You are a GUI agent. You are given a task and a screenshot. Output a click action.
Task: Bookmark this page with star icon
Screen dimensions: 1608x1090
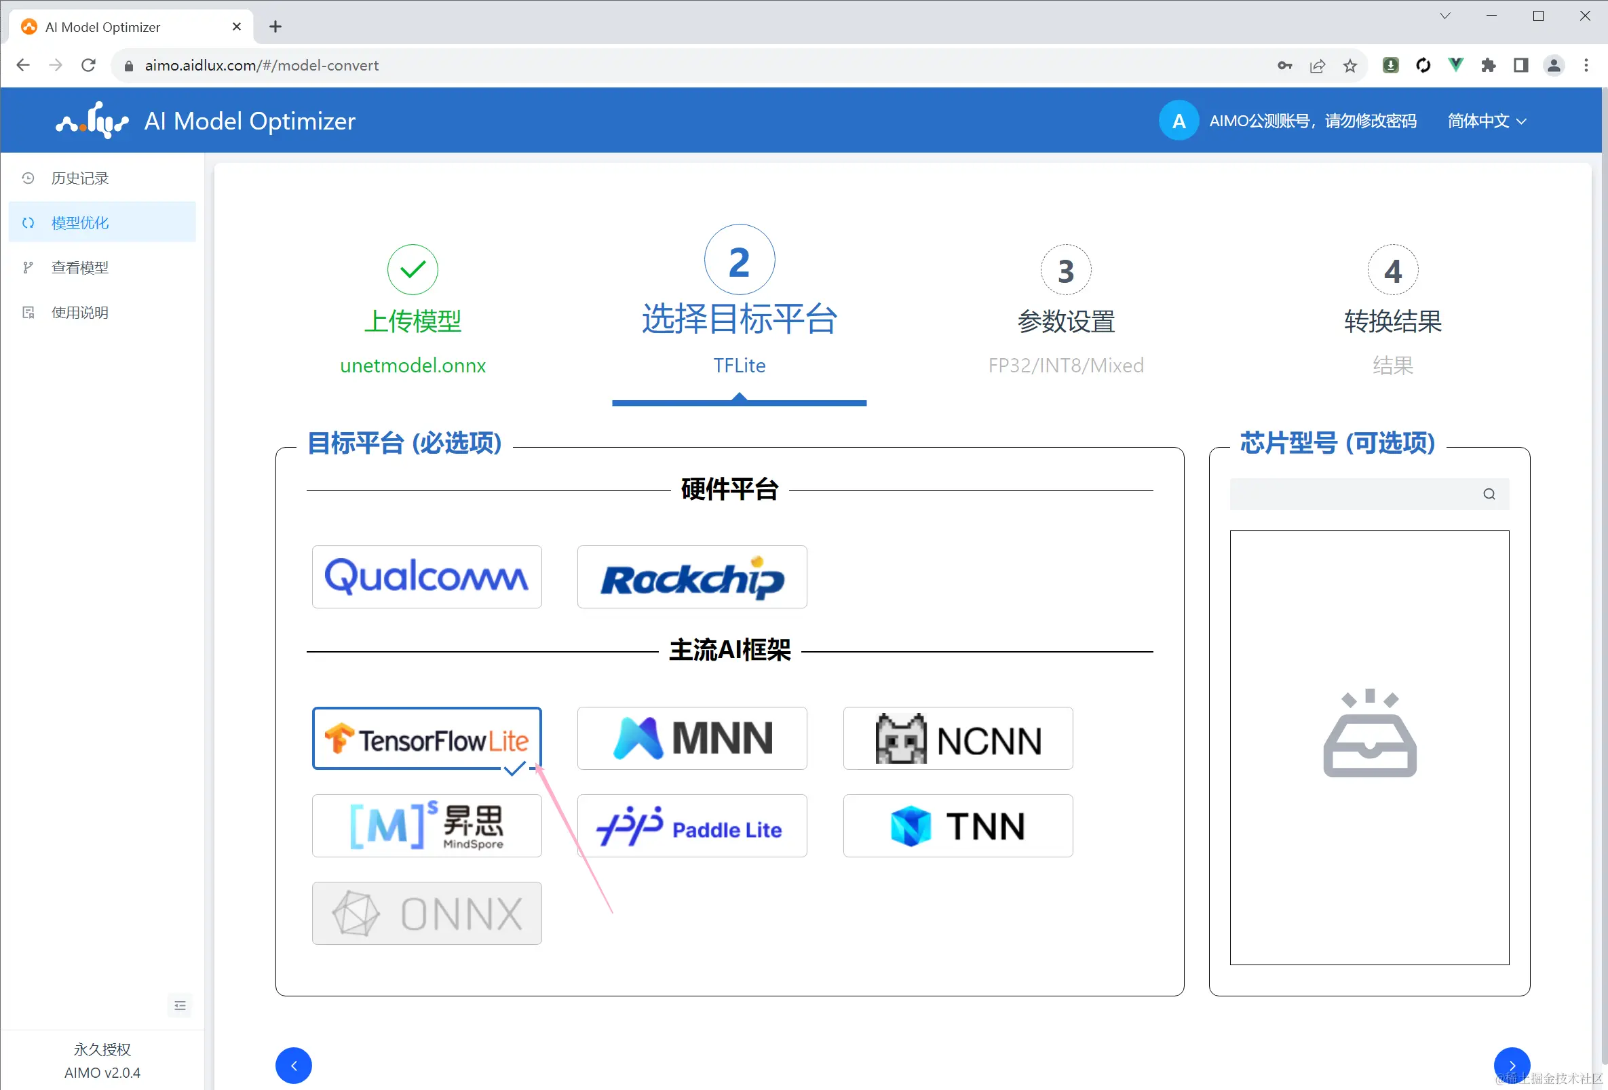pyautogui.click(x=1349, y=66)
